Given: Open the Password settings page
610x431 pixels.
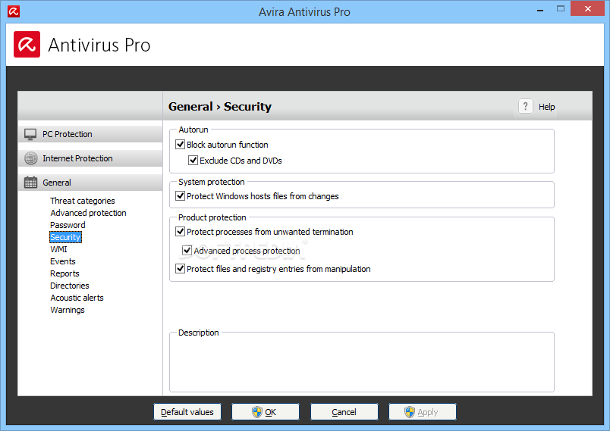Looking at the screenshot, I should click(68, 225).
